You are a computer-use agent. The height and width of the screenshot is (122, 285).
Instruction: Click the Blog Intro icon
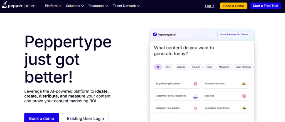pos(244,96)
